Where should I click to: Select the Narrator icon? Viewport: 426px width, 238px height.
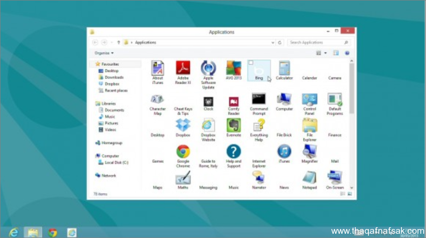(x=259, y=178)
